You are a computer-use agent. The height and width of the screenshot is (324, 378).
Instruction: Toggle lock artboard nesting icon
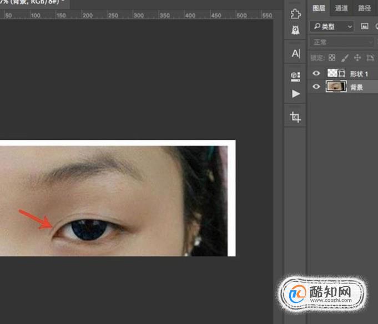(370, 58)
